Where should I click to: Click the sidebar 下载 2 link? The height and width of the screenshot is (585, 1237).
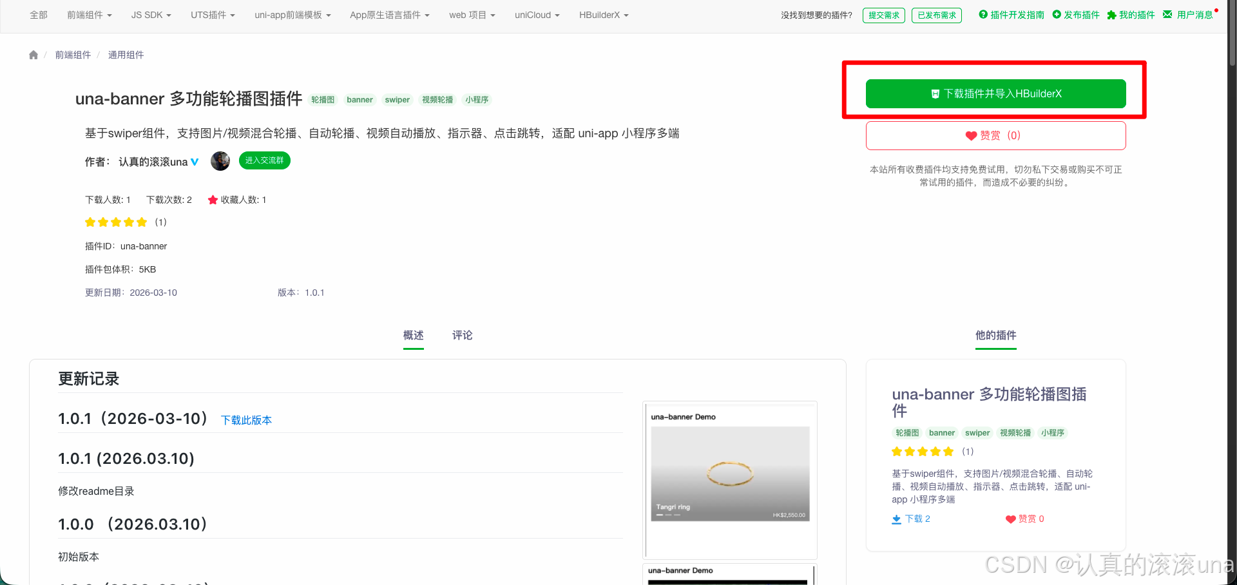coord(911,519)
